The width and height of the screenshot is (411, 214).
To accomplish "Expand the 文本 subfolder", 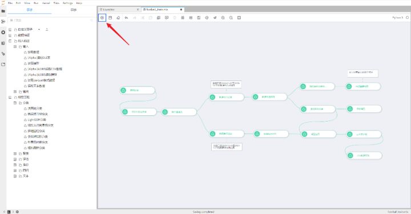I will [x=15, y=176].
